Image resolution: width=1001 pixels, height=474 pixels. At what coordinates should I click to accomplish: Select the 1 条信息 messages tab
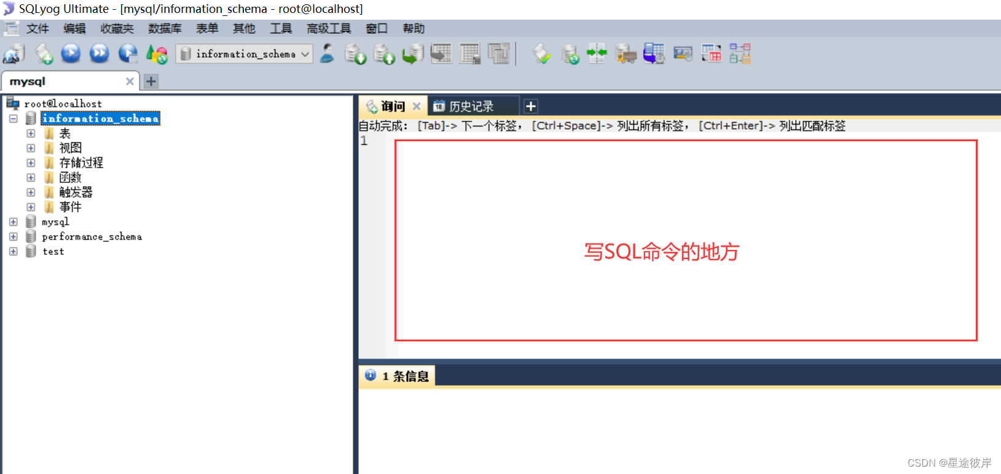click(397, 376)
